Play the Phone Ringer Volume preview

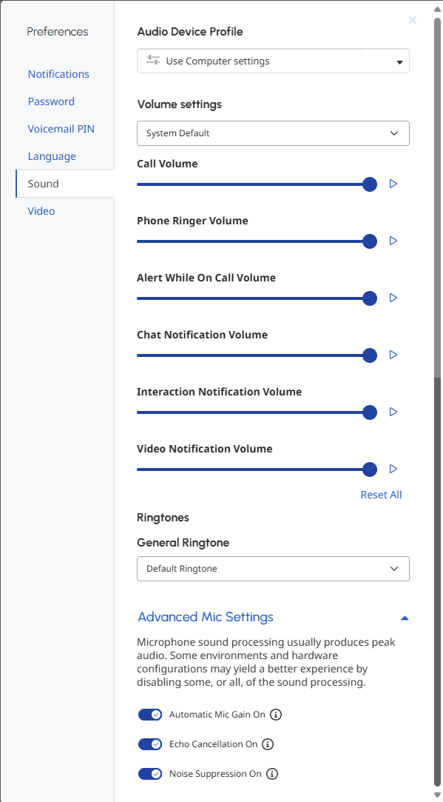[x=393, y=241]
